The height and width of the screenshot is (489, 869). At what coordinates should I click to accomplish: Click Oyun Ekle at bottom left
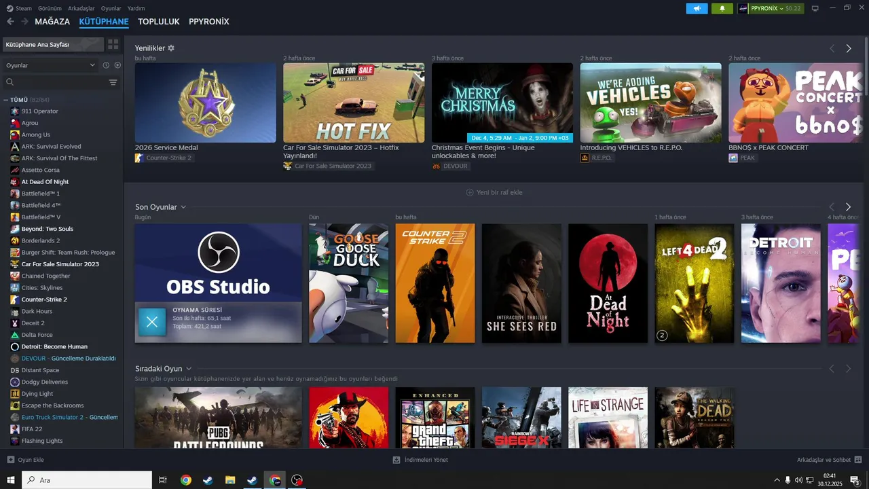click(26, 460)
